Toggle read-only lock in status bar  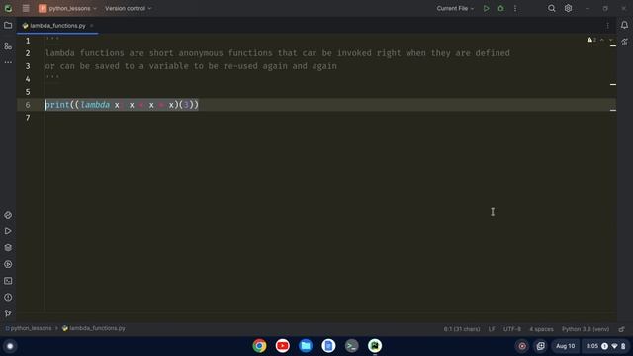[x=622, y=329]
